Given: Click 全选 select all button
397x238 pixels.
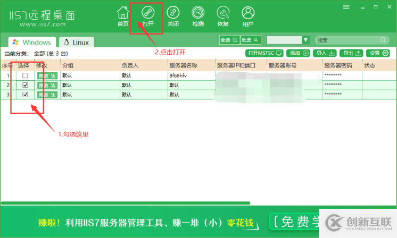Looking at the screenshot, I should 229,40.
